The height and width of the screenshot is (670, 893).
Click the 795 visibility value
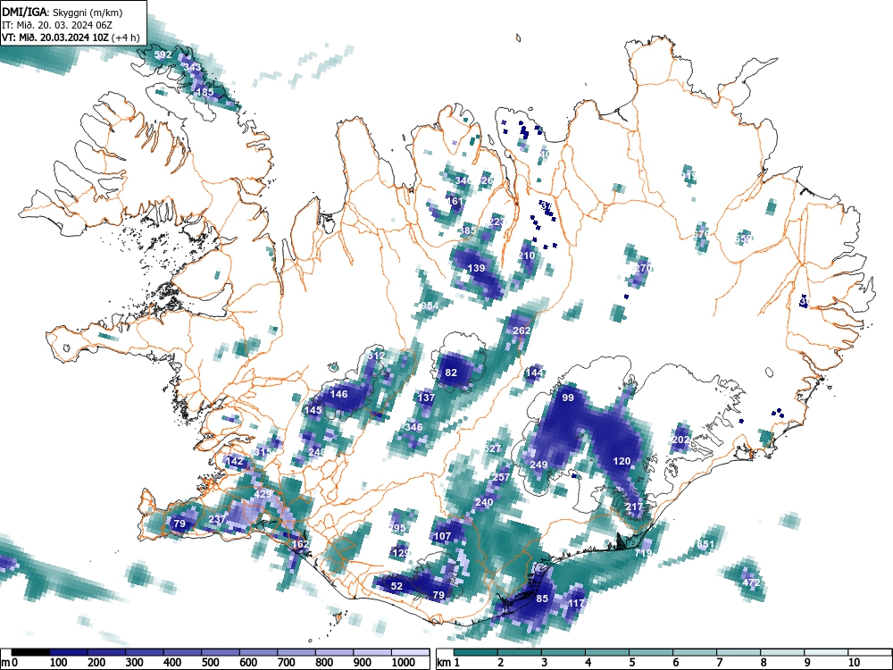point(397,528)
